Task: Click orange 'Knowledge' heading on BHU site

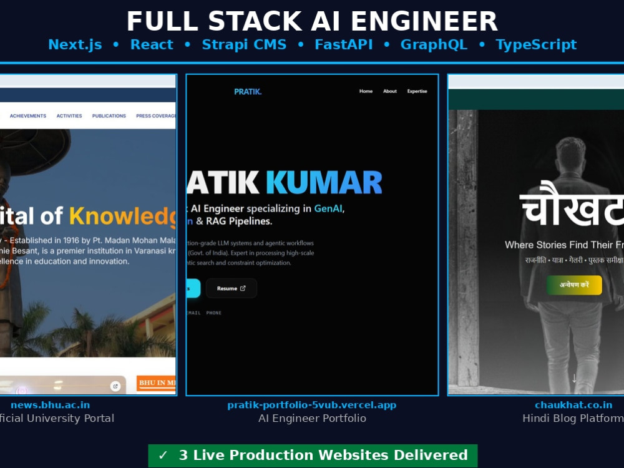Action: [x=123, y=216]
